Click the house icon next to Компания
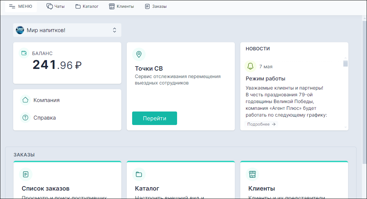This screenshot has height=199, width=367. coord(26,100)
